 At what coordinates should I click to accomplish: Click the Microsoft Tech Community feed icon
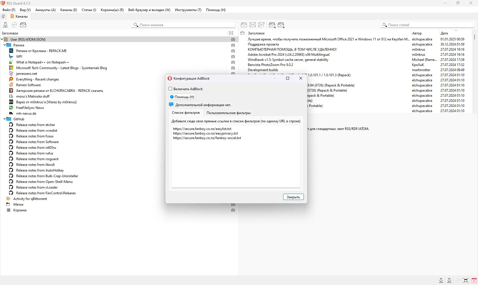pos(11,68)
